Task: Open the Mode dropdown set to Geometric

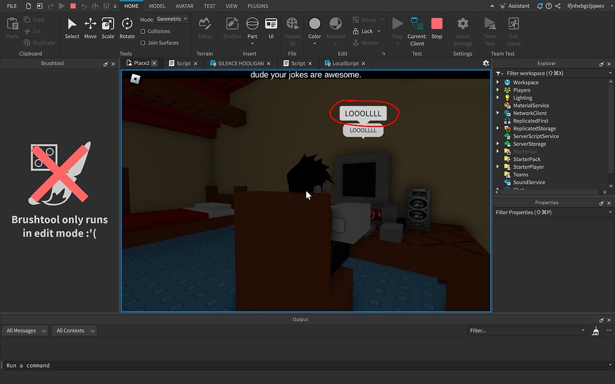Action: pyautogui.click(x=171, y=19)
